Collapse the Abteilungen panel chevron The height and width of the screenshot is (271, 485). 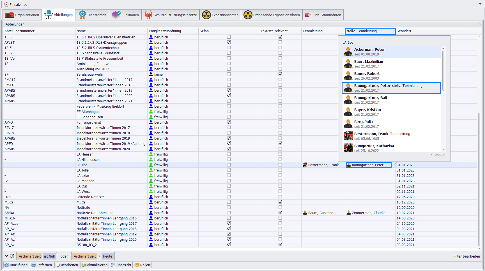coord(479,24)
